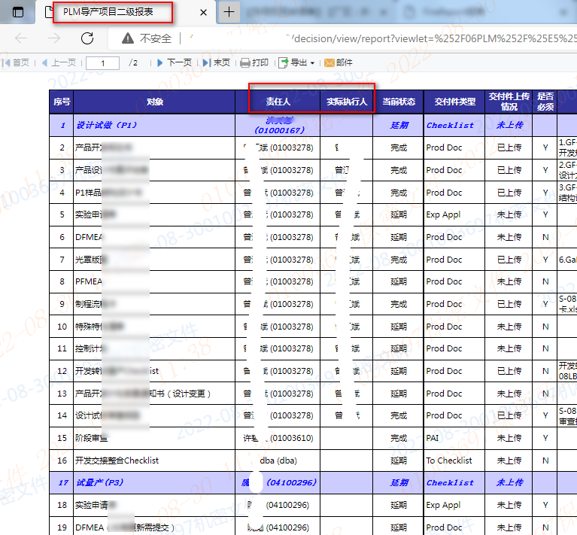Reload the current page

pyautogui.click(x=87, y=38)
